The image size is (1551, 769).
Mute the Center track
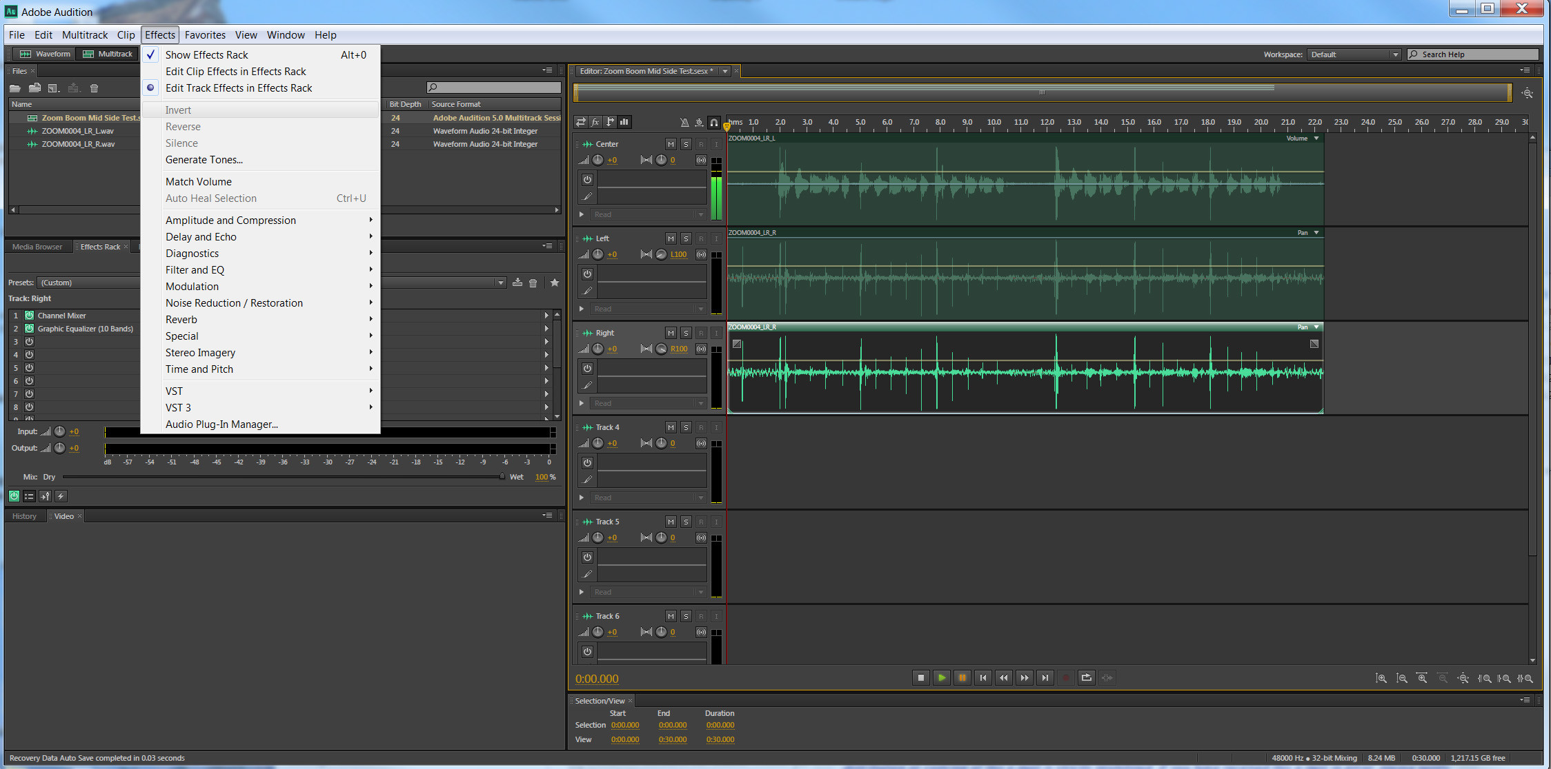click(670, 144)
